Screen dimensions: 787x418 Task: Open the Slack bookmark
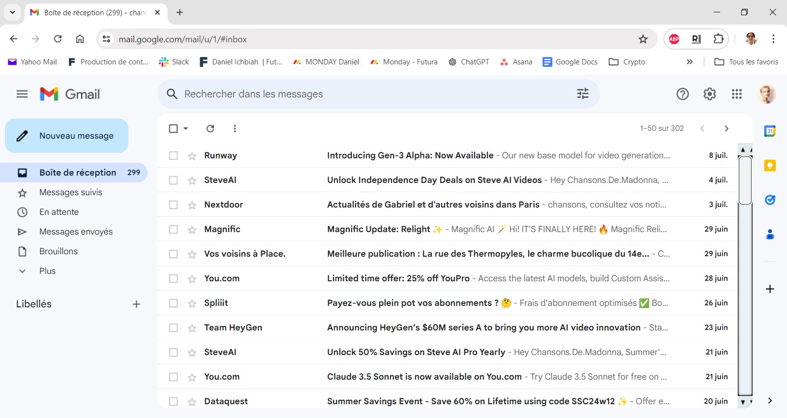pos(174,61)
